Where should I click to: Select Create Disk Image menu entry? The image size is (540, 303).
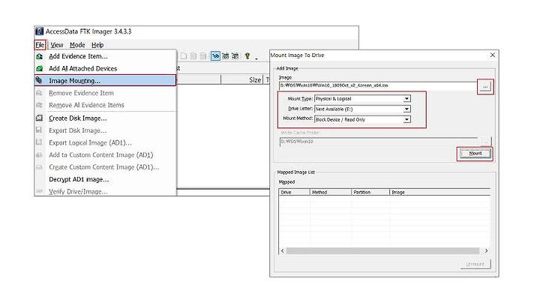point(106,118)
